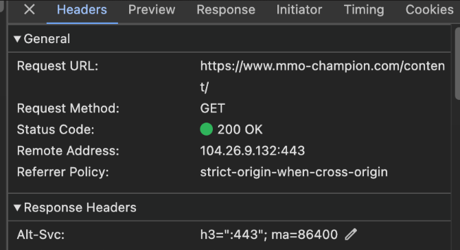Select the Headers tab
Screen dimensions: 460x250
82,10
